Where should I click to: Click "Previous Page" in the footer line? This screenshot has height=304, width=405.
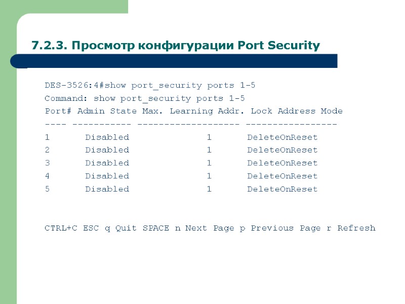286,228
